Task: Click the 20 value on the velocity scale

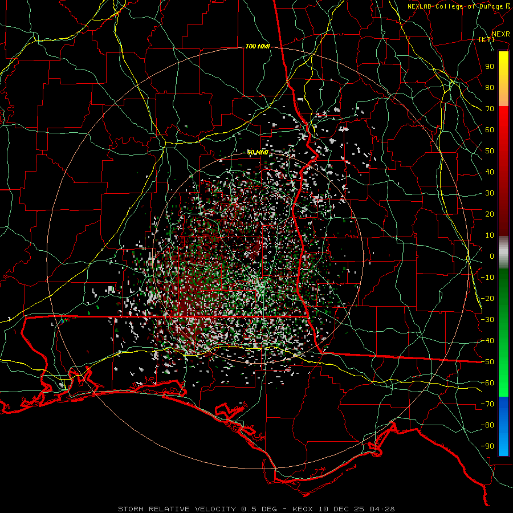Action: [x=490, y=214]
